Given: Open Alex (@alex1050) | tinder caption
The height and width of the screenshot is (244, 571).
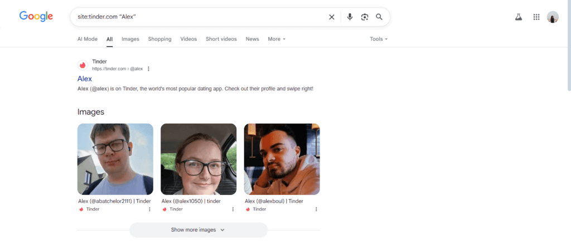Looking at the screenshot, I should point(191,201).
